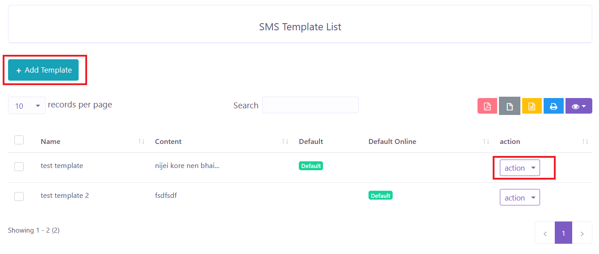Click the Add Template button

[x=43, y=70]
